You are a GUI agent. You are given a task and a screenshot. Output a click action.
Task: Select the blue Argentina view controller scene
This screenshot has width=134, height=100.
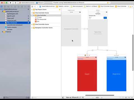tap(116, 74)
